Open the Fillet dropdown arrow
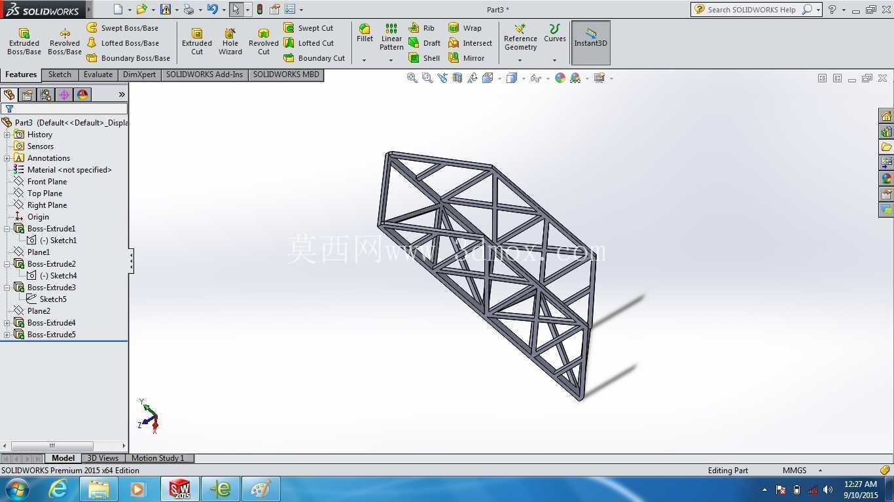 pos(365,60)
